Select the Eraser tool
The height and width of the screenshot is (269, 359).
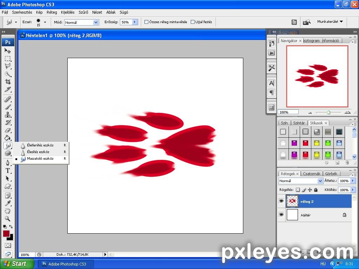8,130
